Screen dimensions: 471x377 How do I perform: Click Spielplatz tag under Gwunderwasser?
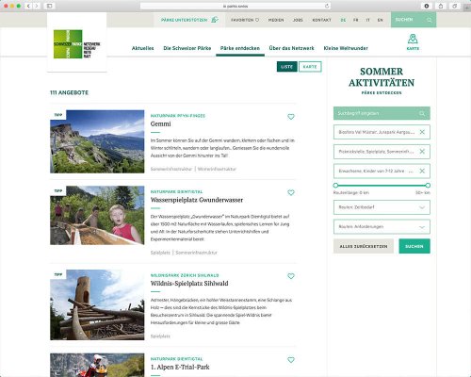pos(160,253)
